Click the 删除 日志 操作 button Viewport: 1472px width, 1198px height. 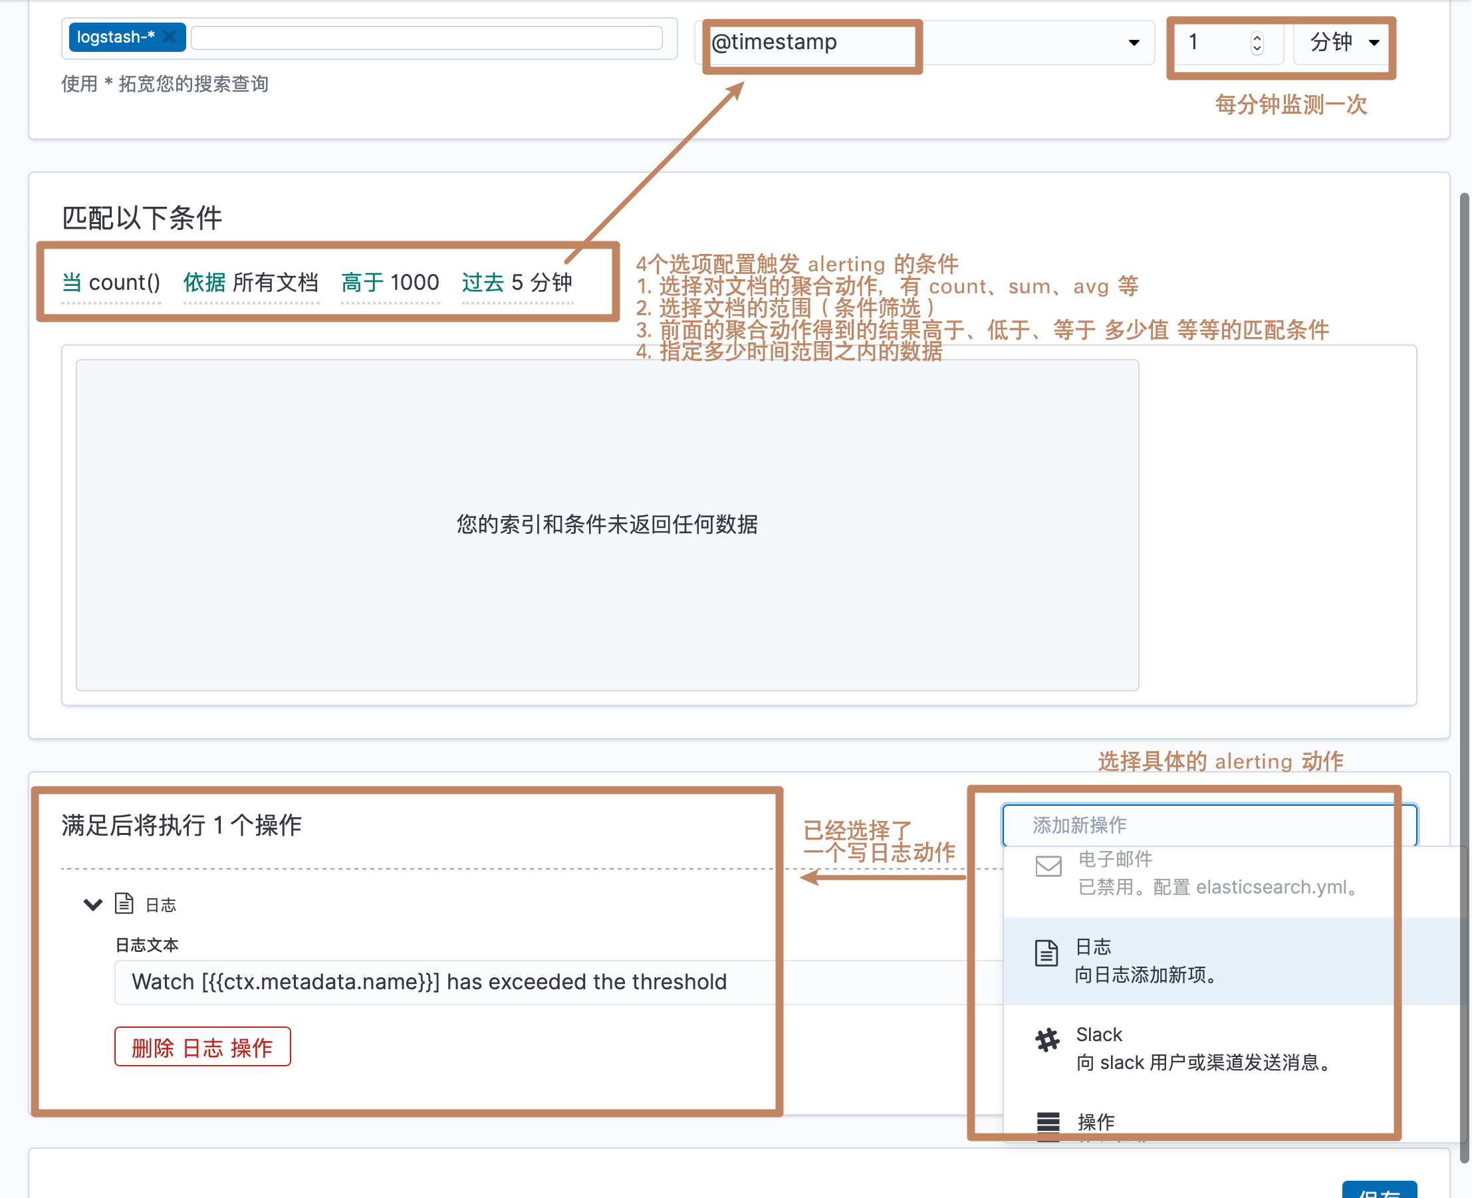coord(202,1047)
